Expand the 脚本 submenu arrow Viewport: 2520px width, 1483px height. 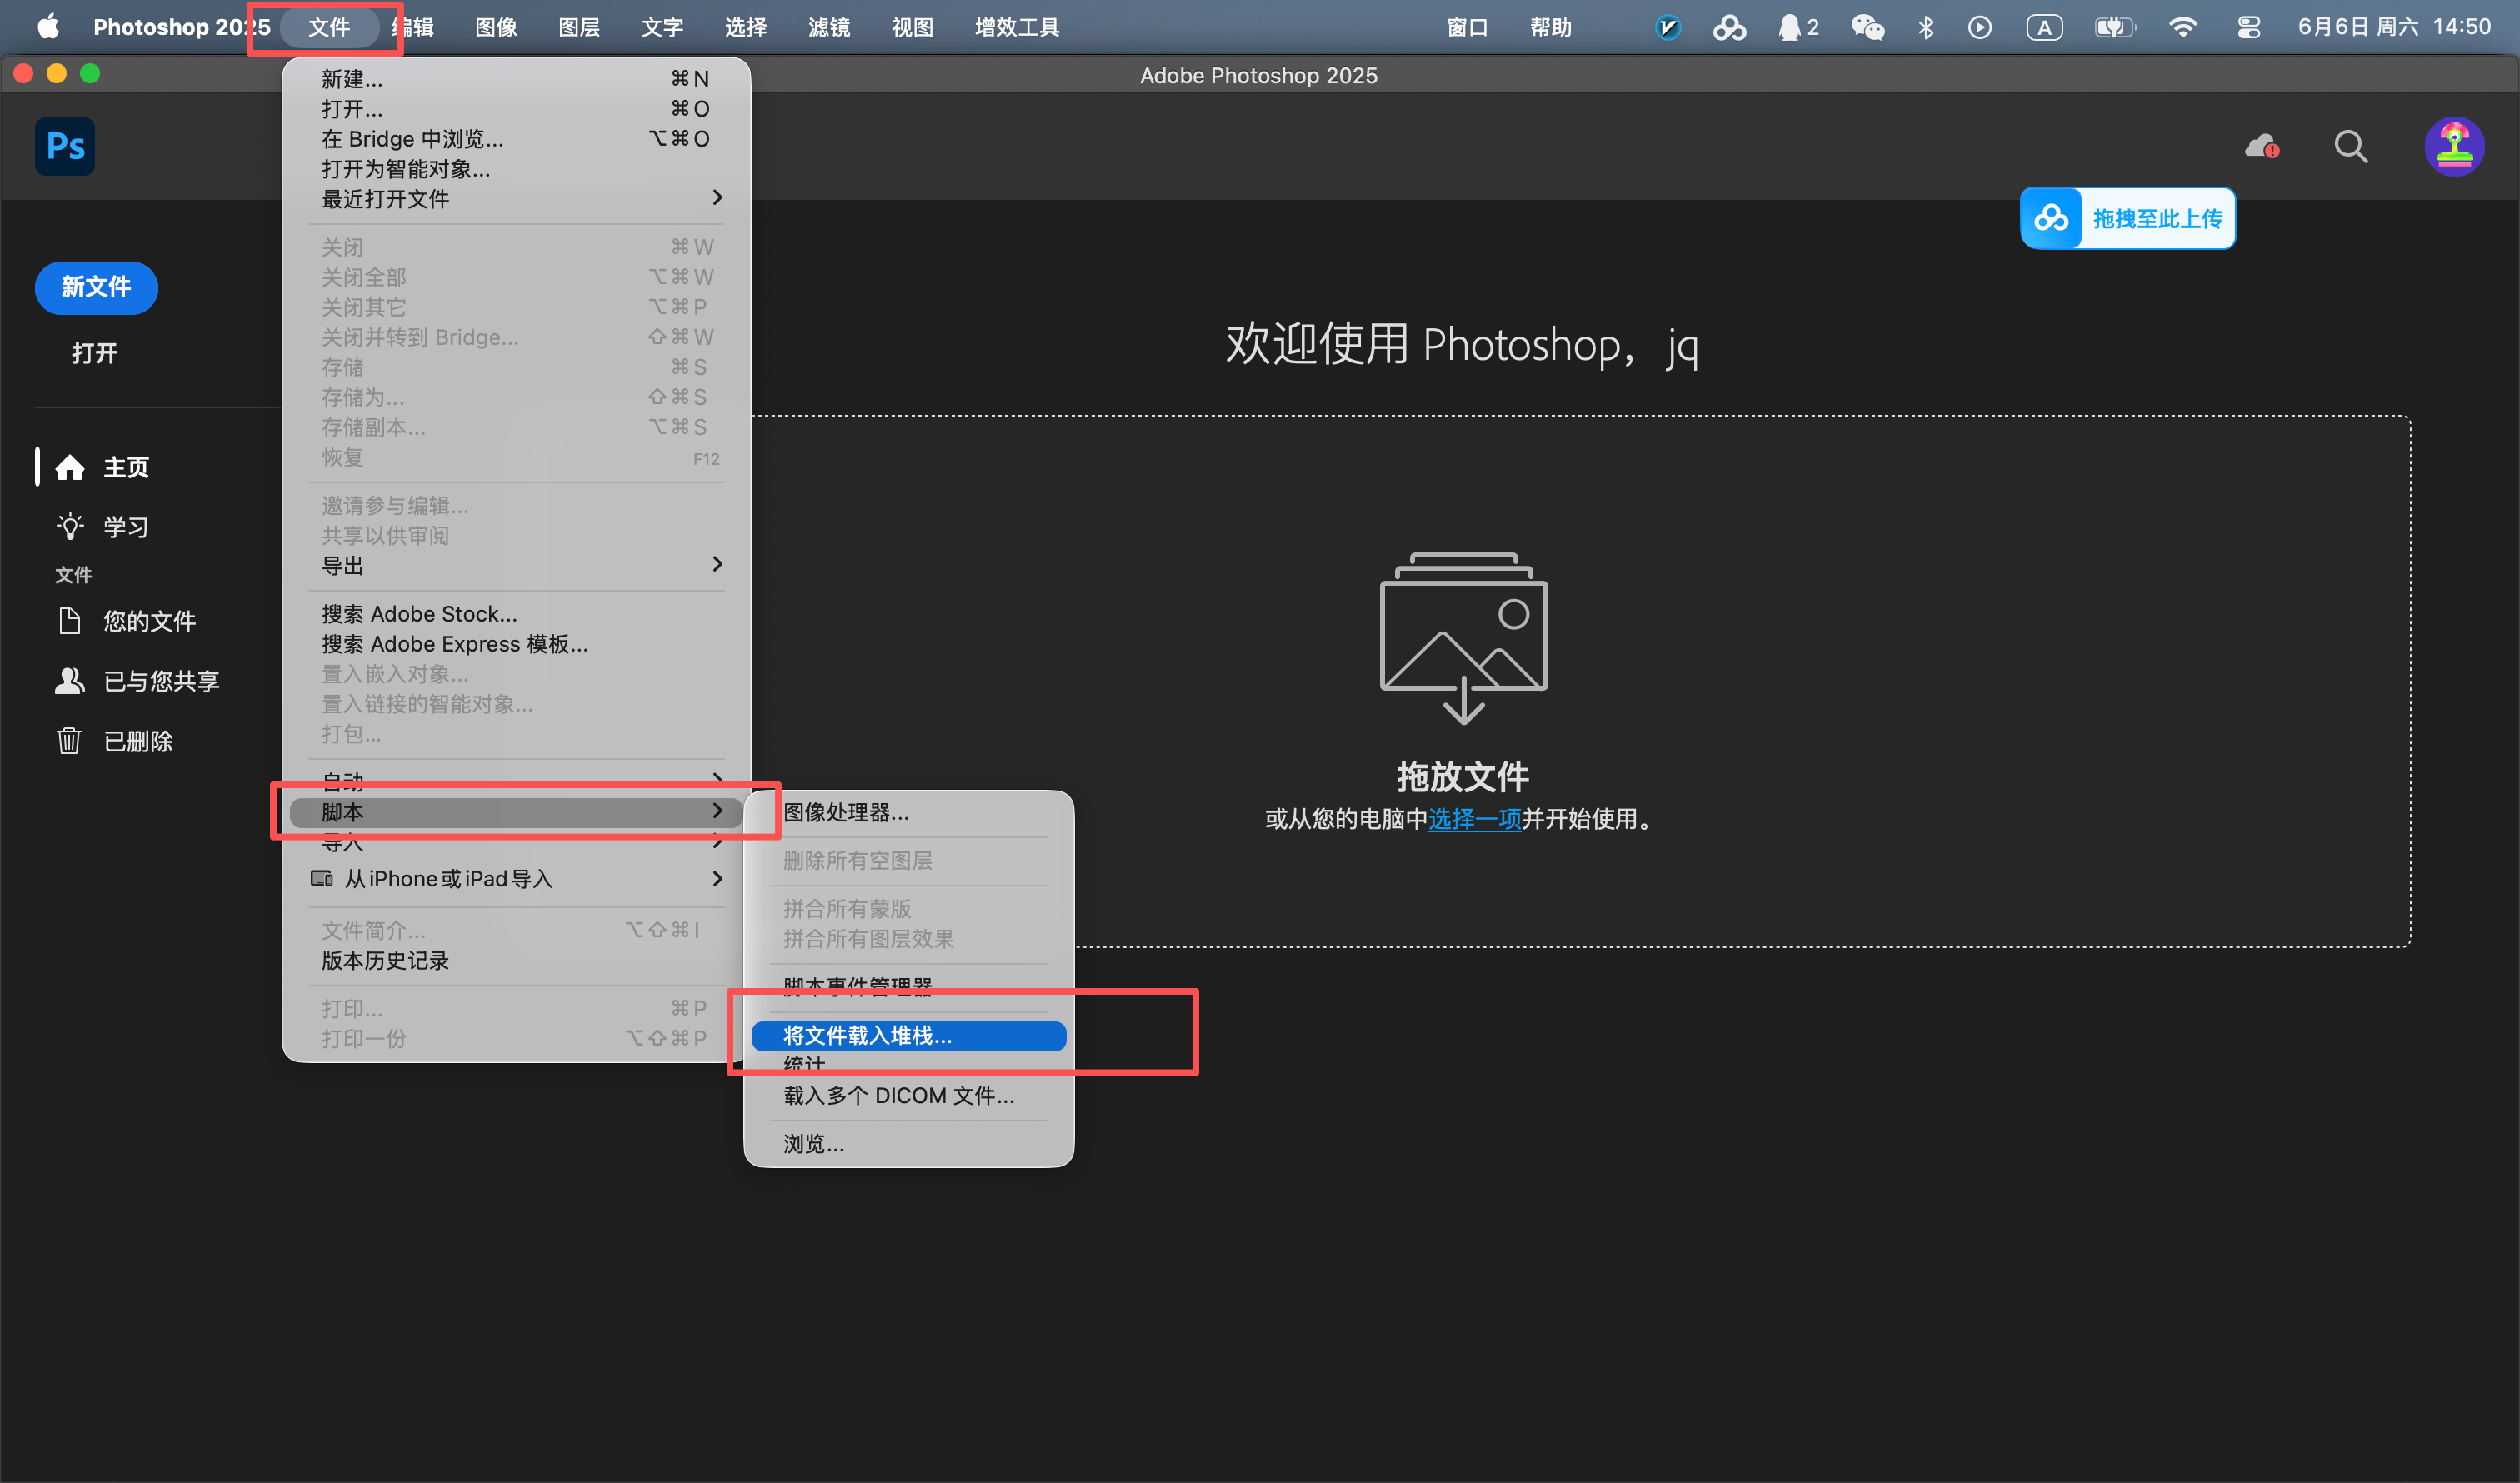tap(717, 811)
